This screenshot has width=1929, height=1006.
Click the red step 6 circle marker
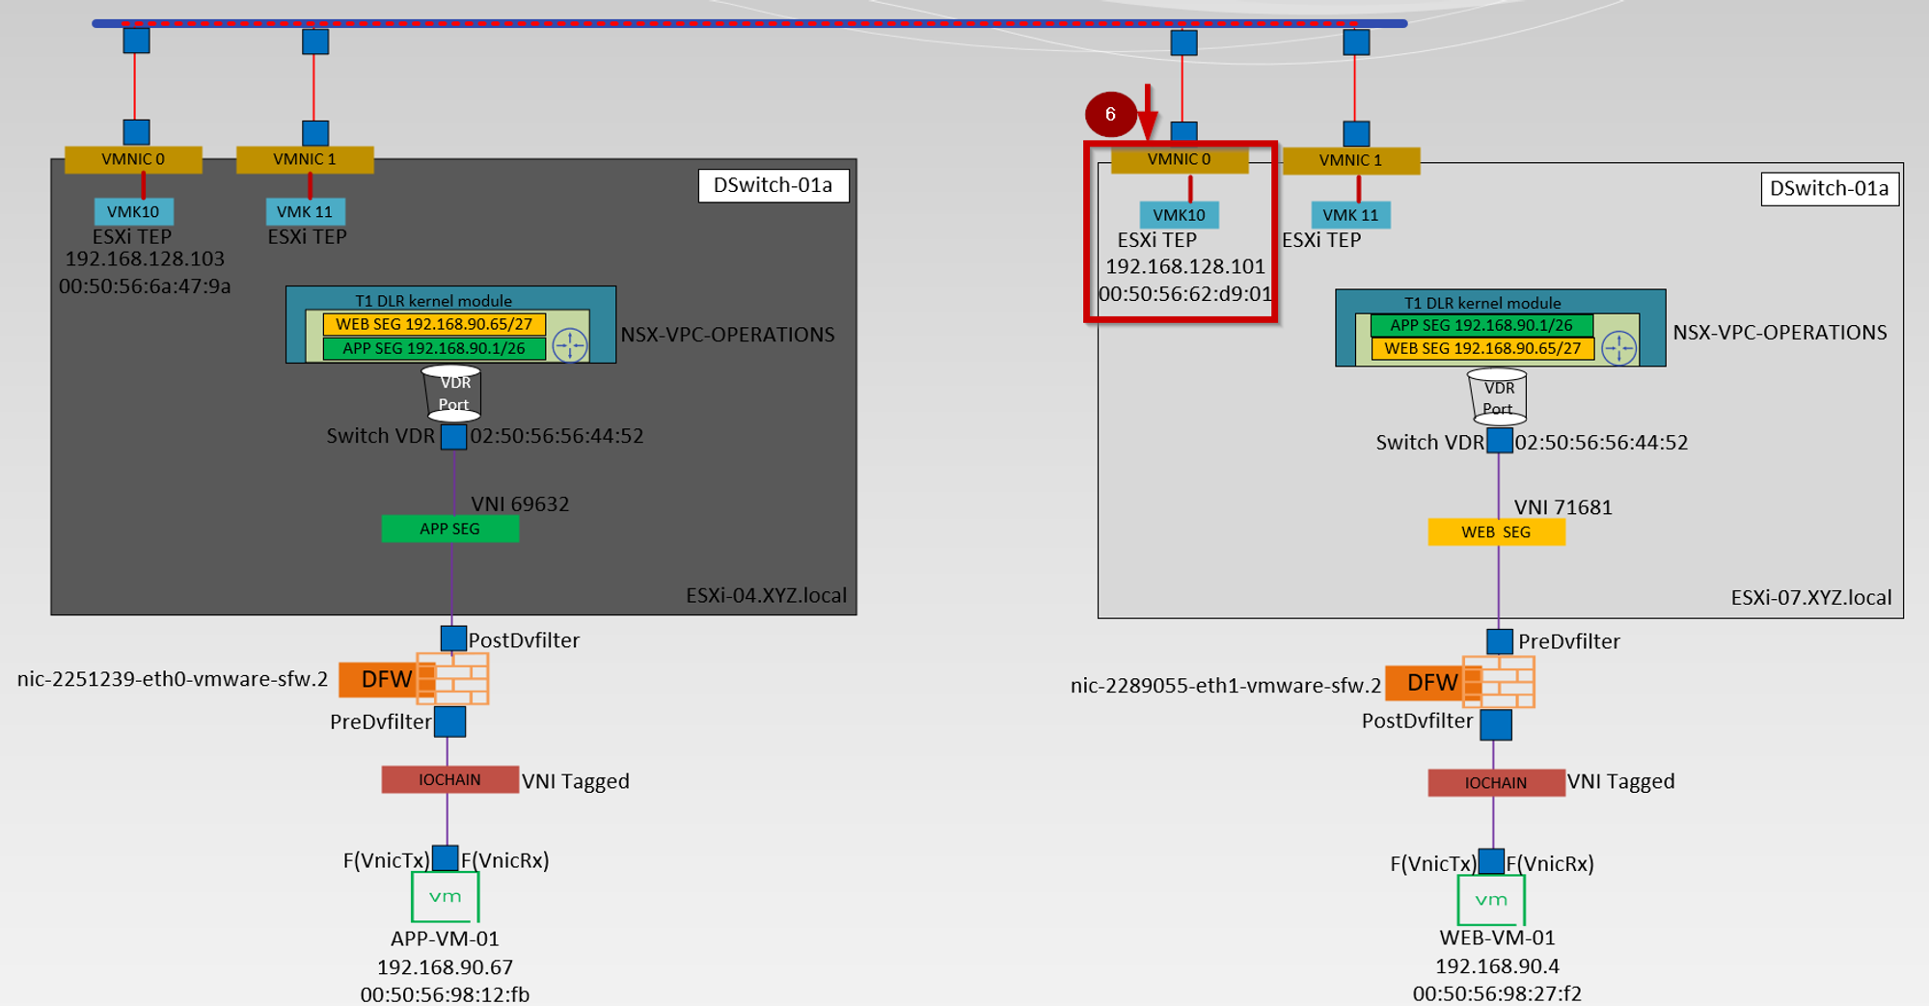click(1110, 115)
